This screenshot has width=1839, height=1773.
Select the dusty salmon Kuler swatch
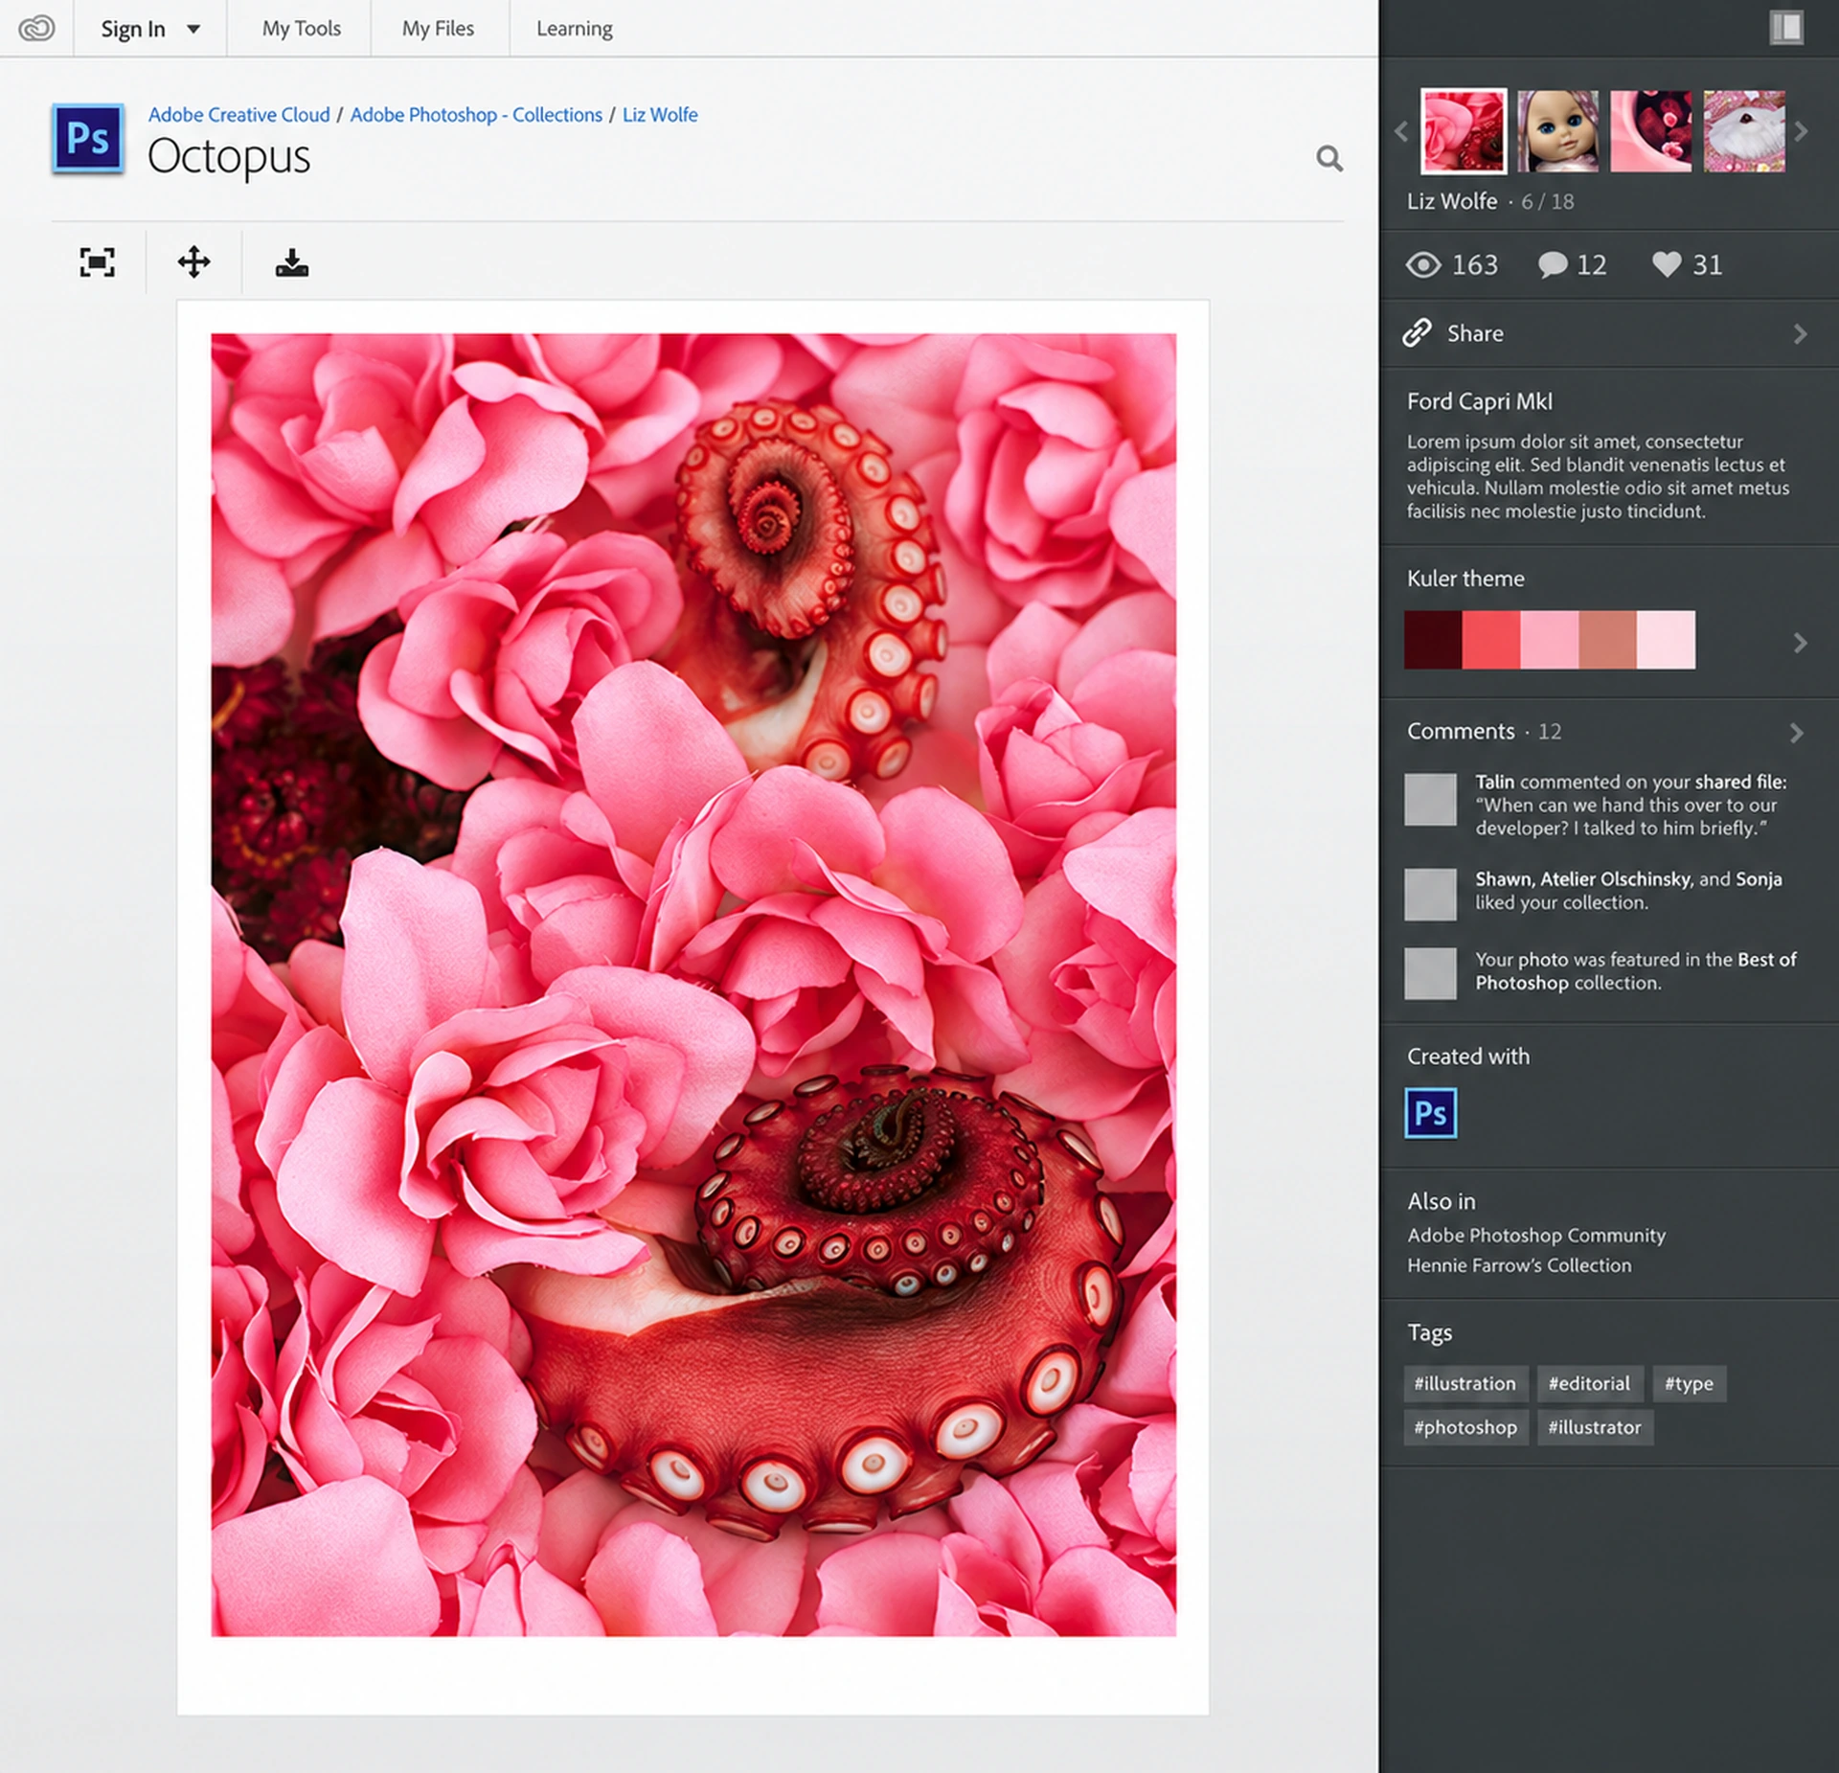pos(1608,640)
